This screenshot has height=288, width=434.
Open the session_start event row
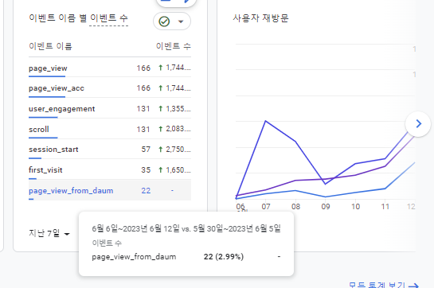[x=110, y=150]
